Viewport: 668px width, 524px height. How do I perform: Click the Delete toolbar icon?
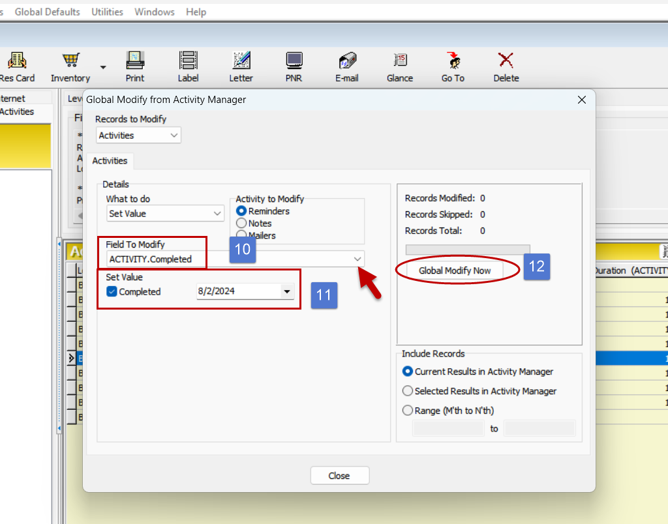pyautogui.click(x=506, y=61)
